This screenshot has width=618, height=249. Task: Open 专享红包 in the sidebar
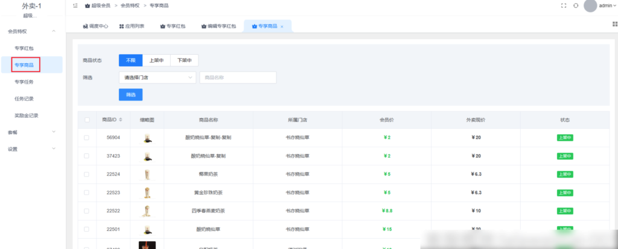click(24, 48)
